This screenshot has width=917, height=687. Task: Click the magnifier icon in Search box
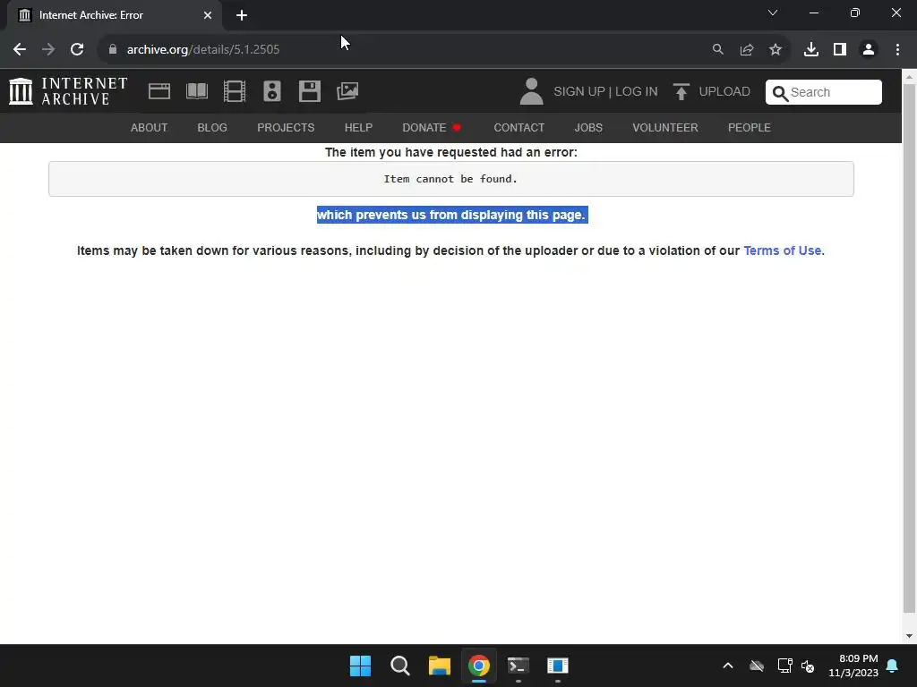pyautogui.click(x=780, y=93)
